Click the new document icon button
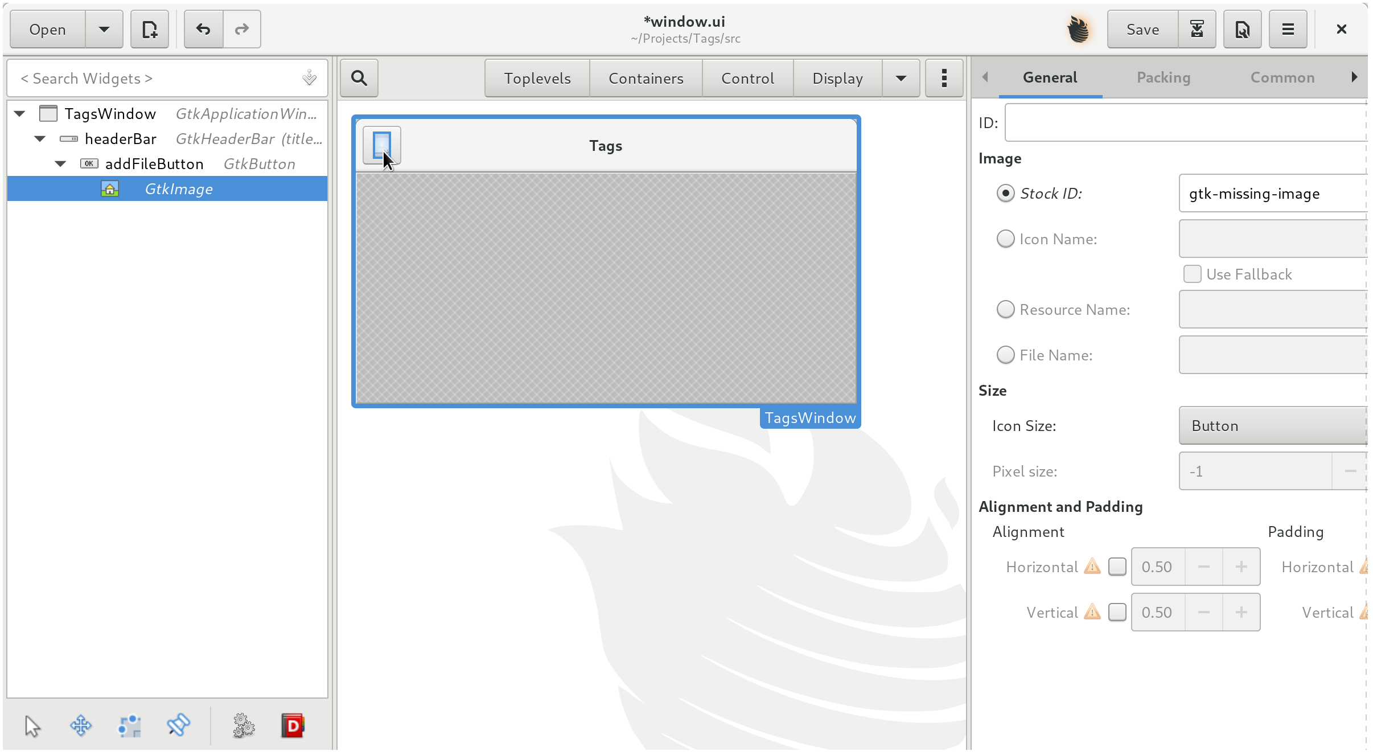Screen dimensions: 1373x755 pyautogui.click(x=150, y=29)
